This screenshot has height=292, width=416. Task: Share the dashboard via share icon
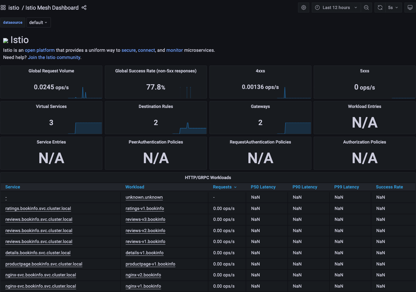[84, 7]
